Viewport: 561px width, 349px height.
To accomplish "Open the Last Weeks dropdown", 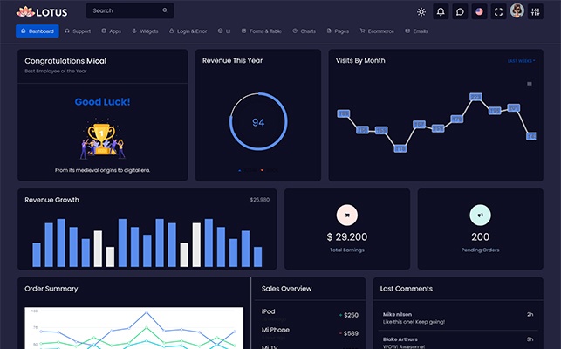I will coord(522,61).
